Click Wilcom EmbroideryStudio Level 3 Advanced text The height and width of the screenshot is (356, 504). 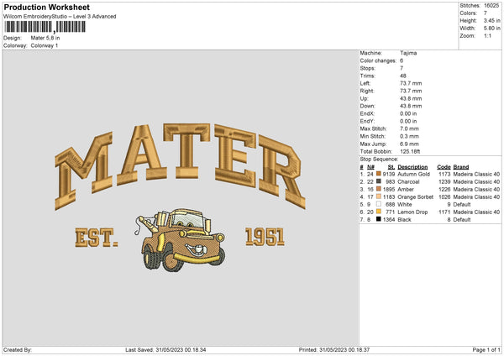[x=60, y=17]
